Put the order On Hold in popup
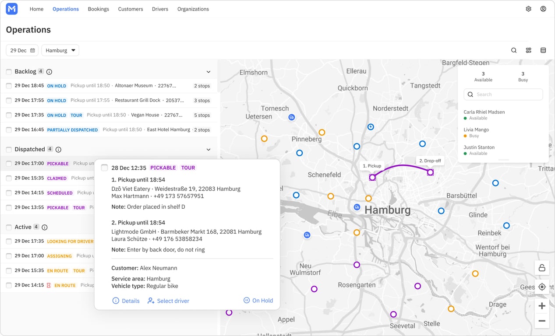 pyautogui.click(x=258, y=300)
